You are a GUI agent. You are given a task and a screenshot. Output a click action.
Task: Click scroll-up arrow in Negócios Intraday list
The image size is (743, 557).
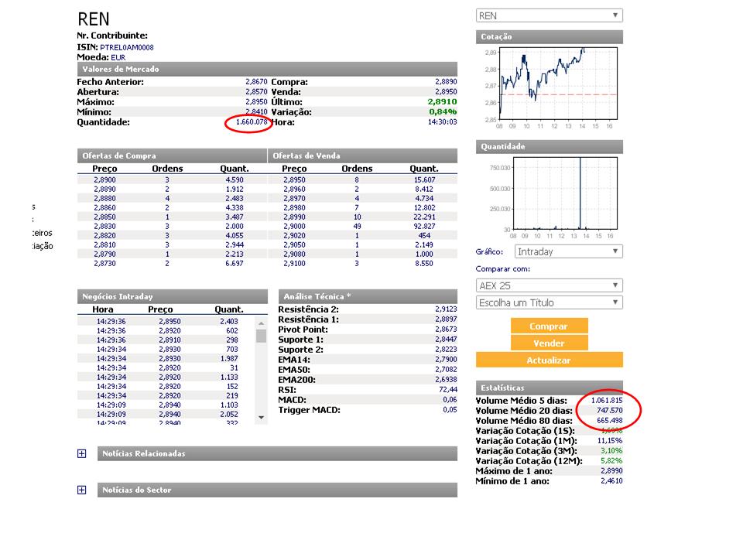coord(261,323)
